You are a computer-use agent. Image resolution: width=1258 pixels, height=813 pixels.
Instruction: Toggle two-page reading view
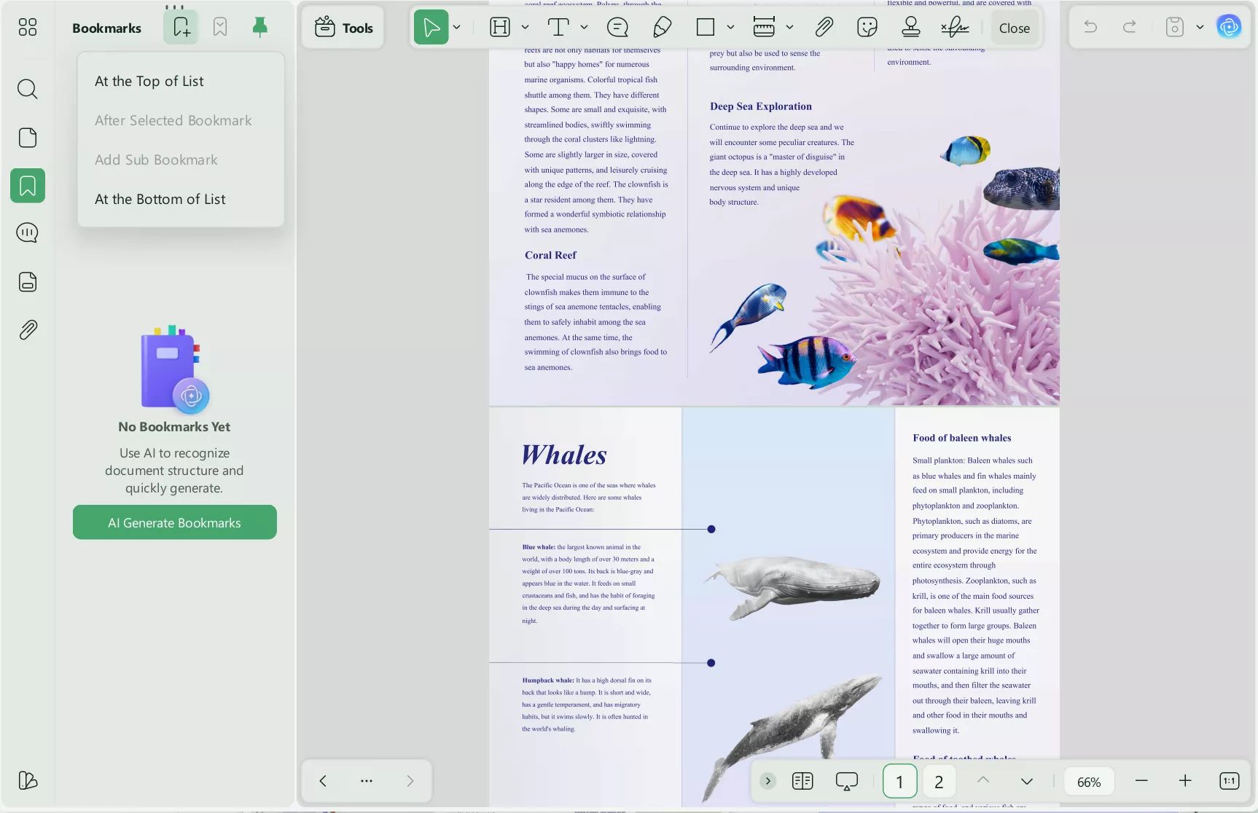coord(802,780)
